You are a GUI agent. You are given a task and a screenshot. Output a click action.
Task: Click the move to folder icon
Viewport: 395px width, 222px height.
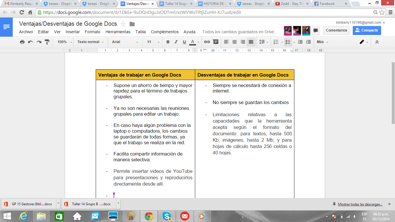pyautogui.click(x=132, y=24)
